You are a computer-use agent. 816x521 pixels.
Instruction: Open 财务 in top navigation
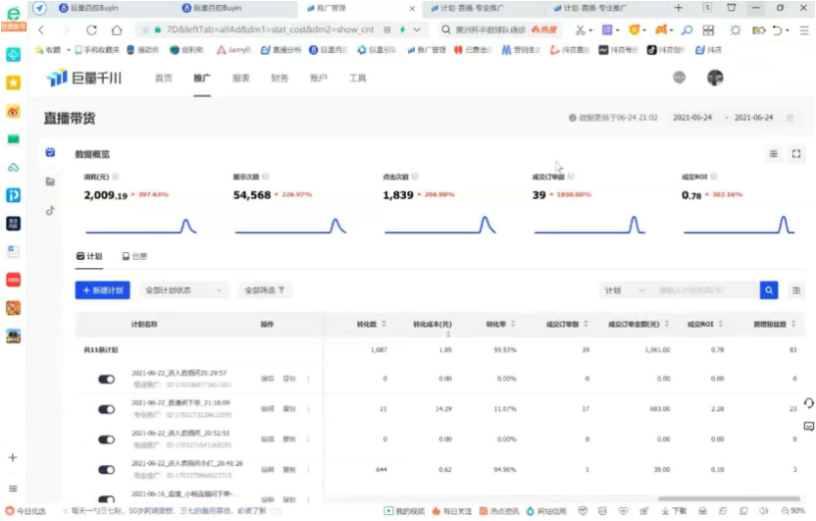click(280, 78)
